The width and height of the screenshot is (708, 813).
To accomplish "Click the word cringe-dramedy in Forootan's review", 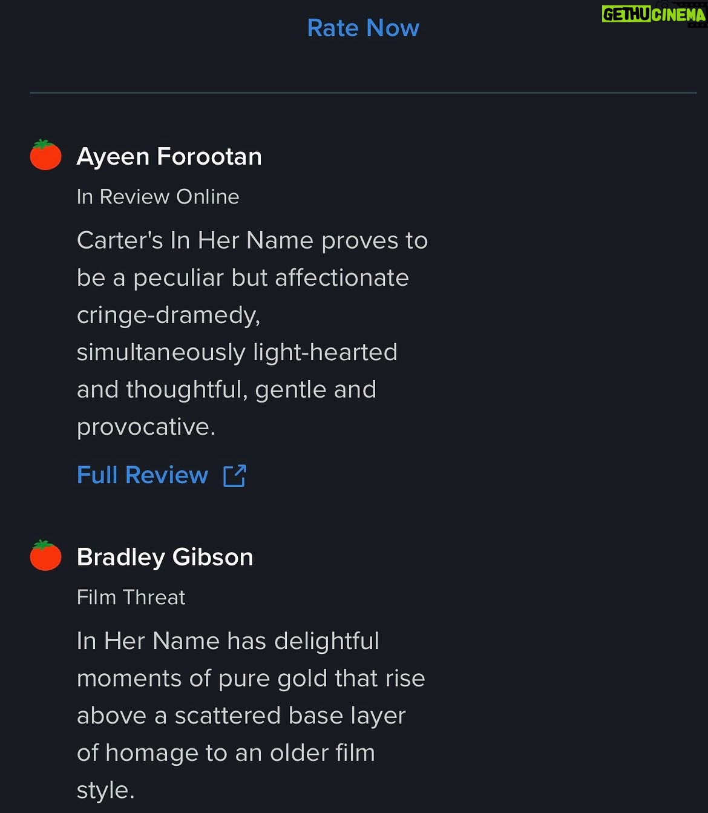I will 168,315.
